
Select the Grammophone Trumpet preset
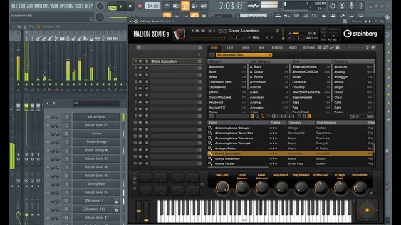[x=232, y=143]
